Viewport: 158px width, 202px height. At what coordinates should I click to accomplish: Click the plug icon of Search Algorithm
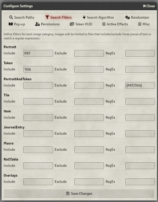[84, 17]
